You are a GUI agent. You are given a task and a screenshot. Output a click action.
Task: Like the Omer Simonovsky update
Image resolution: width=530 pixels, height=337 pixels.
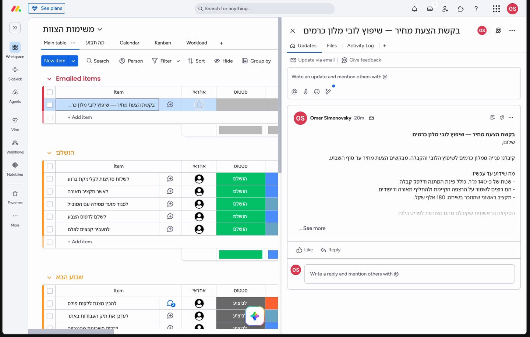coord(304,250)
